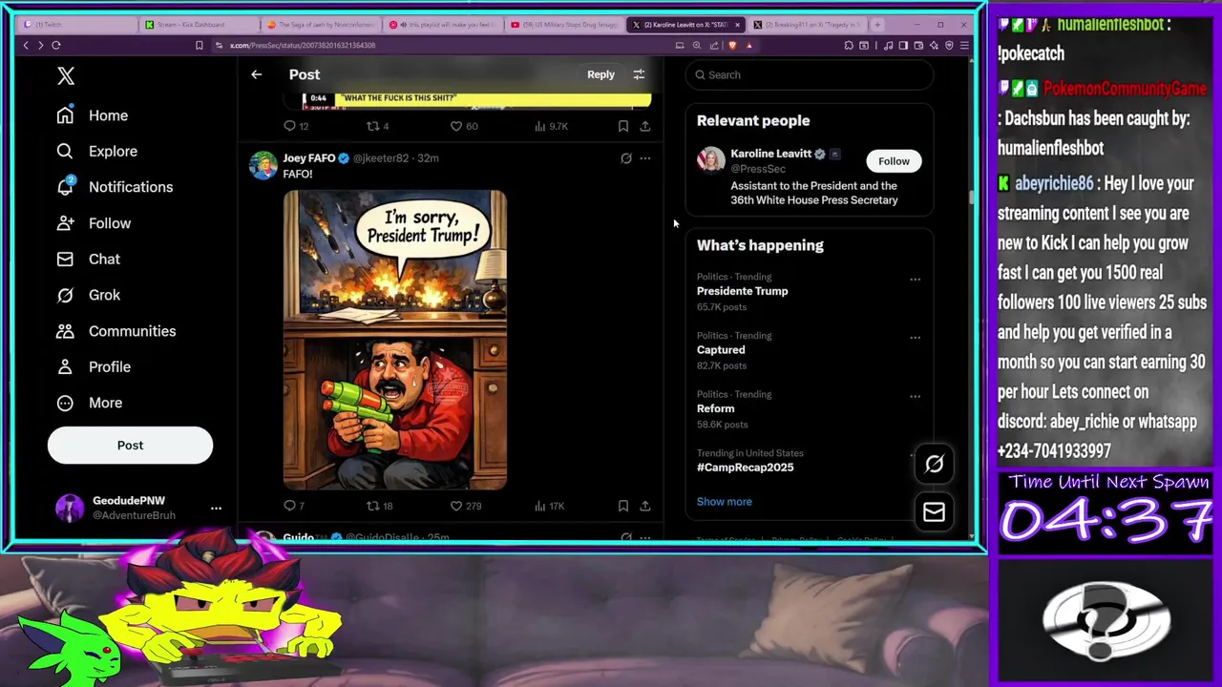
Task: Open the floating Messages envelope button
Action: point(934,512)
